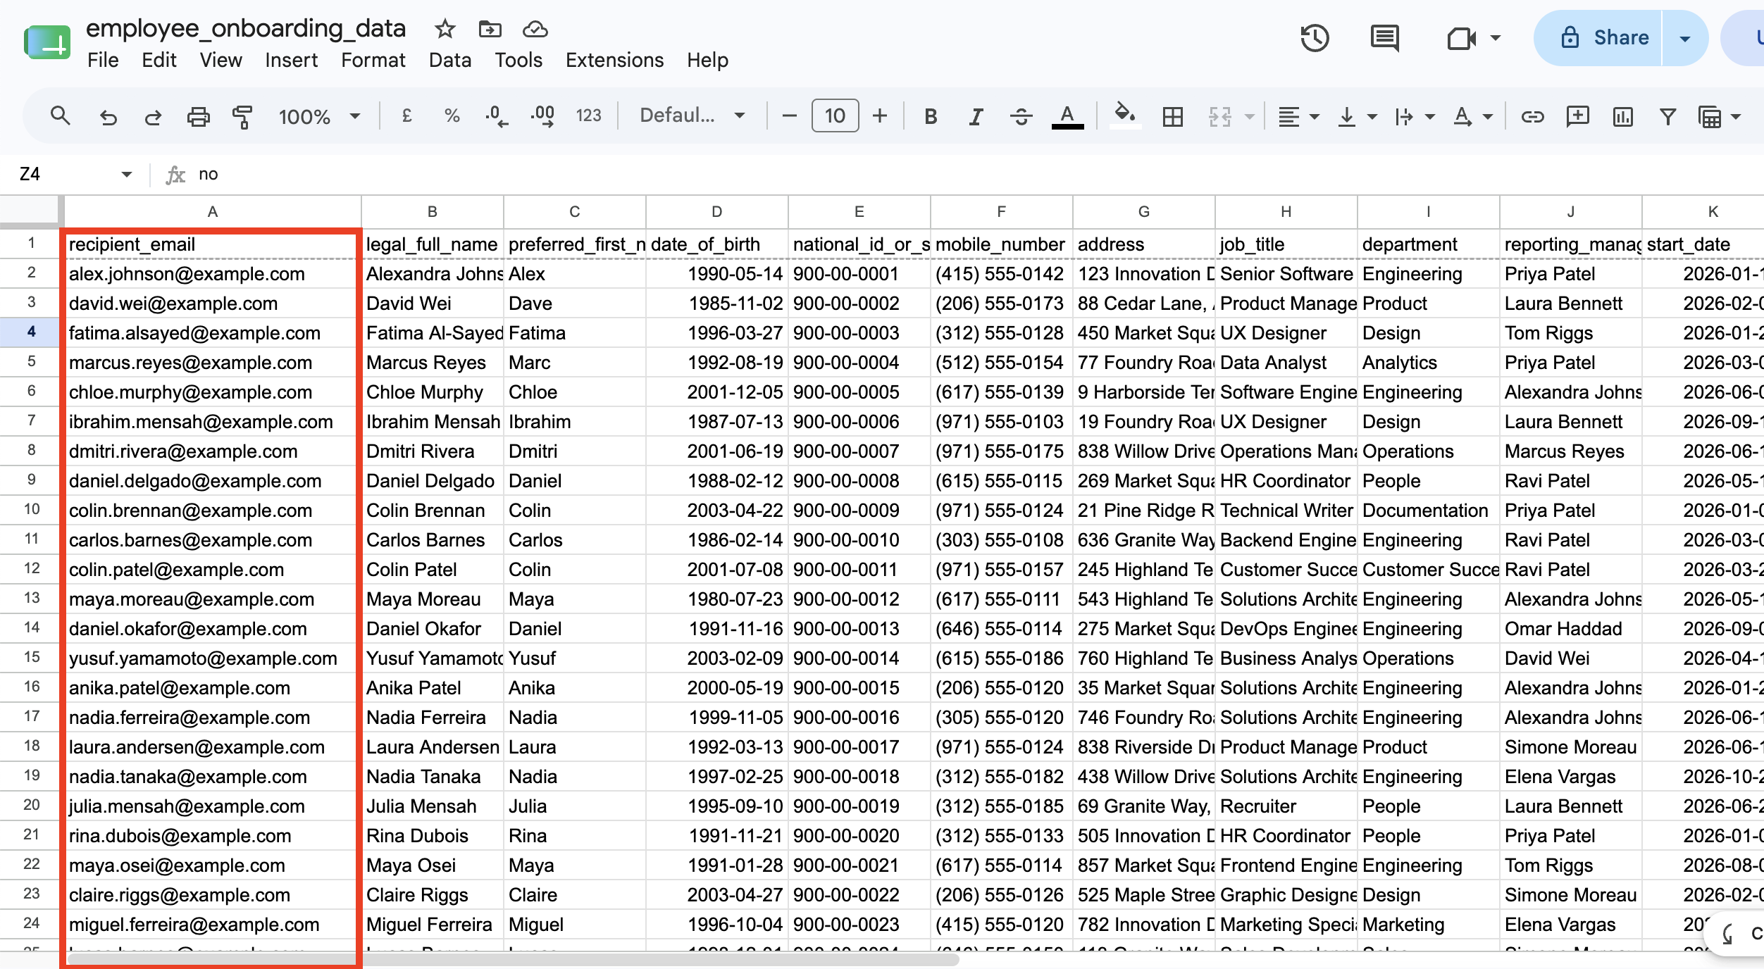
Task: Expand the vertical align dropdown
Action: (x=1372, y=116)
